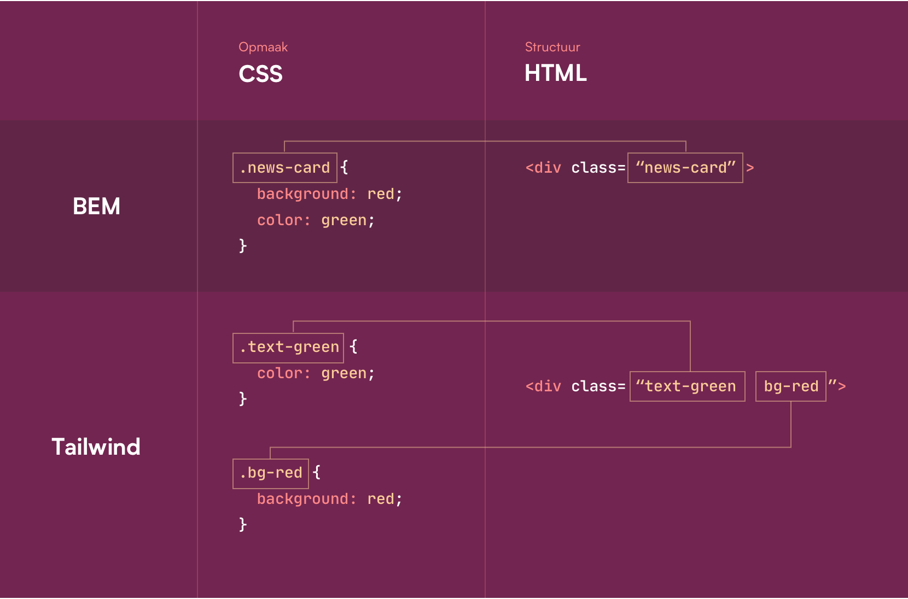The height and width of the screenshot is (599, 908).
Task: Select the Opmaak label above CSS
Action: [x=263, y=47]
